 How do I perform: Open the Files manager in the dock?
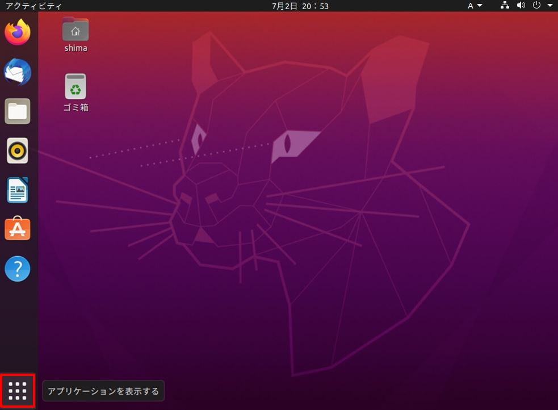click(18, 111)
